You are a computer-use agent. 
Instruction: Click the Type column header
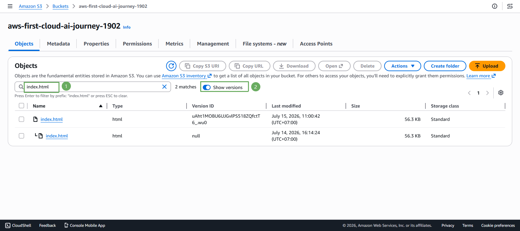(117, 106)
